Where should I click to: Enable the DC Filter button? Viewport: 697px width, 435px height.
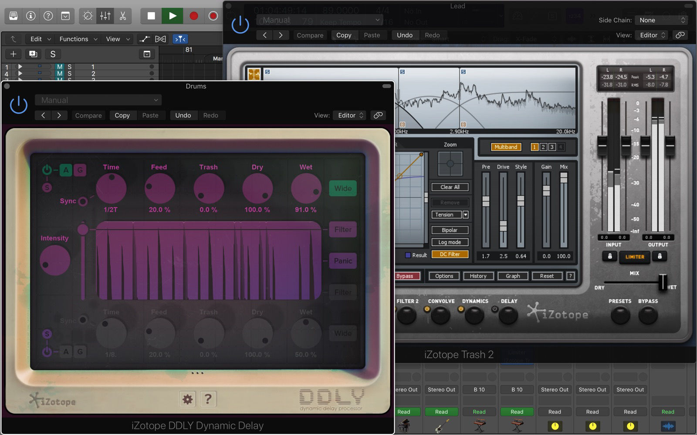[x=450, y=254]
